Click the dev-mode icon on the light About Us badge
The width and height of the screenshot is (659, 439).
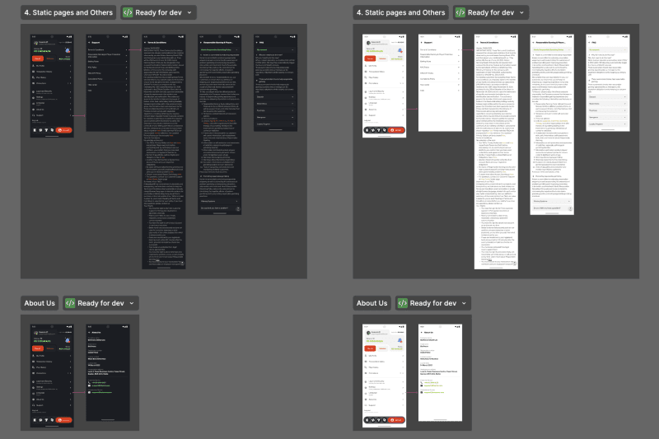point(403,303)
